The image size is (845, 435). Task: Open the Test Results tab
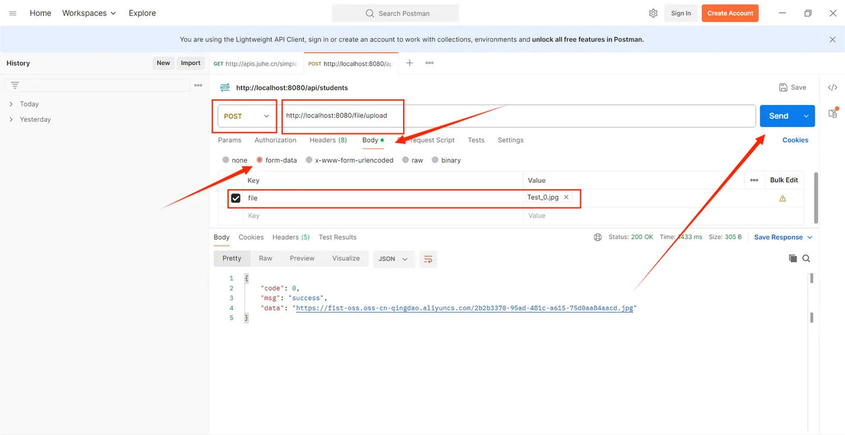pos(337,237)
